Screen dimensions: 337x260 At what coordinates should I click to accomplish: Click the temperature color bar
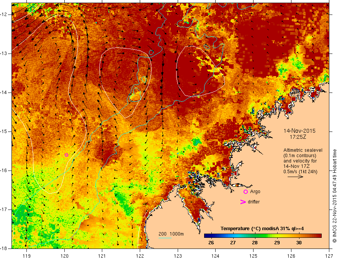tap(263, 236)
